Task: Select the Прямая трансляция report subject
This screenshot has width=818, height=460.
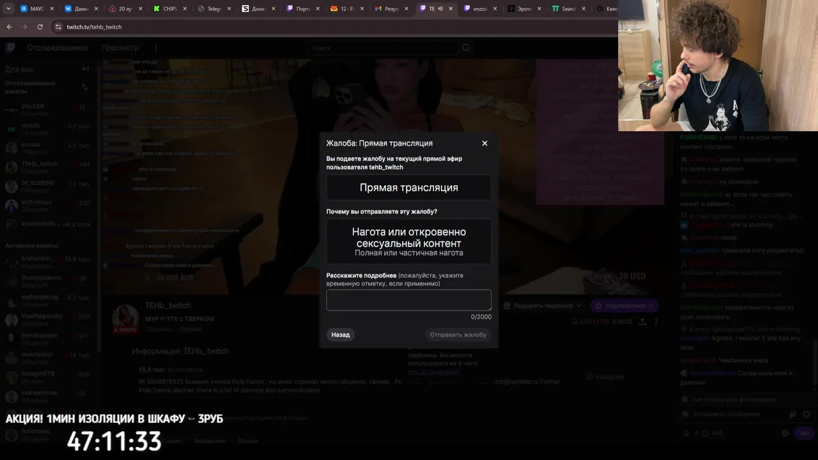Action: coord(409,188)
